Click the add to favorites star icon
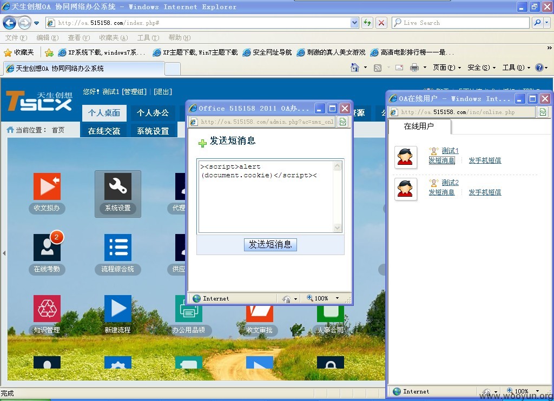Screen dimensions: 554x401 (49, 52)
